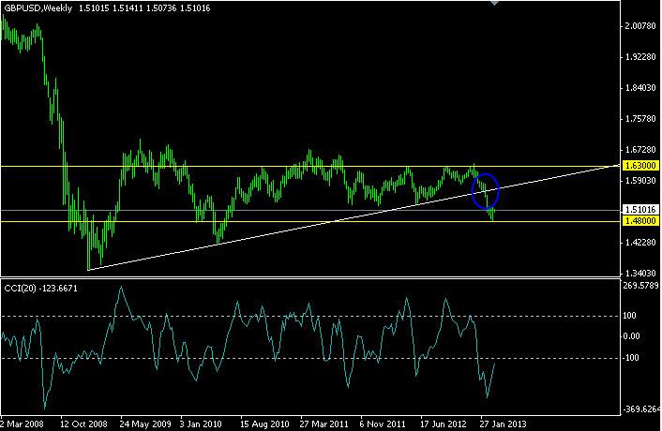Click the 15 Aug 2010 date label

(264, 424)
